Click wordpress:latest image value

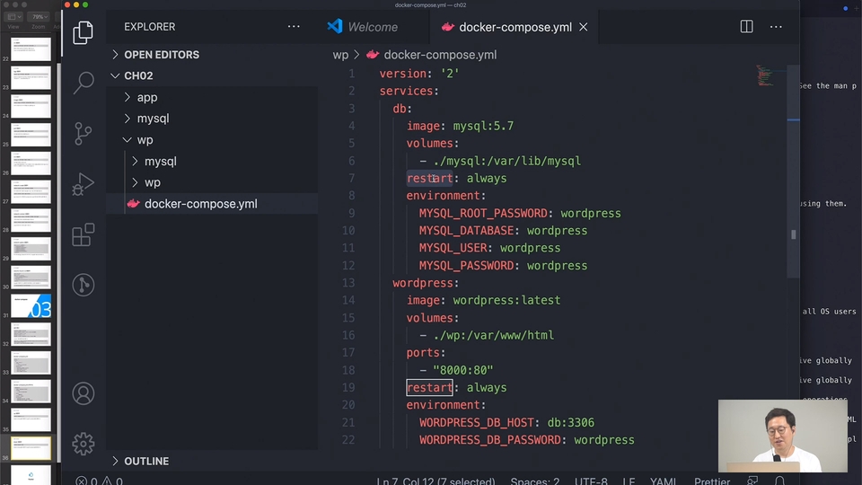point(506,300)
